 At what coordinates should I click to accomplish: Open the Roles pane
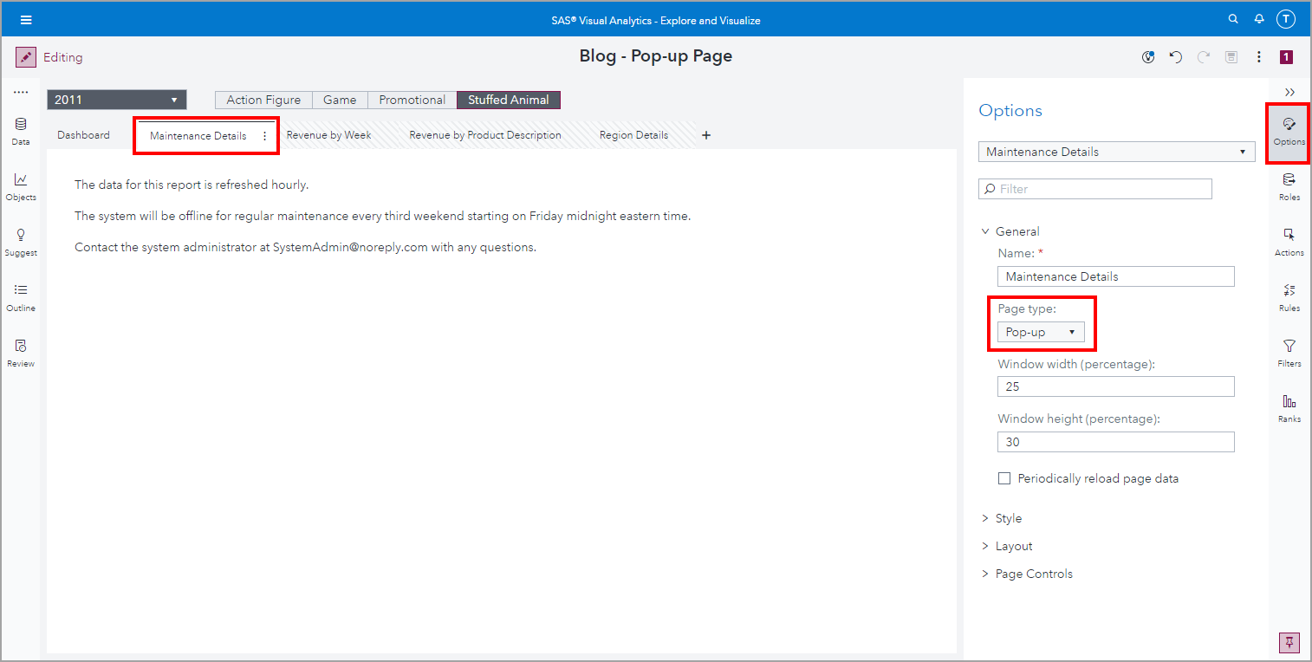[1289, 187]
